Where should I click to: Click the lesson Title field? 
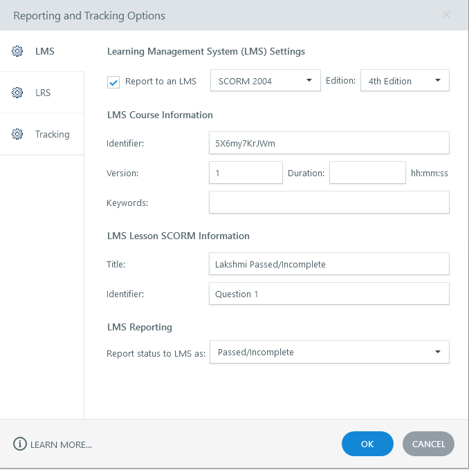pos(329,264)
